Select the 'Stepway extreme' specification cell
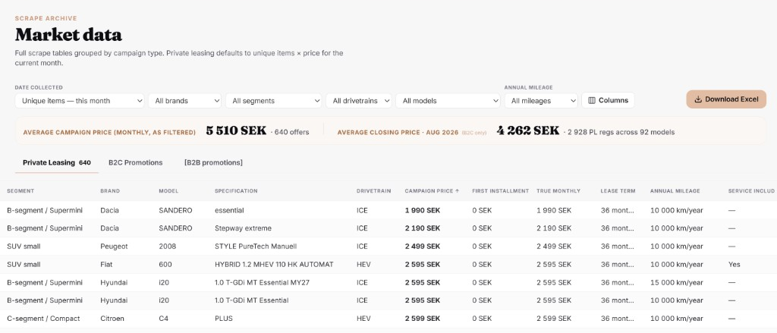The image size is (777, 333). (243, 228)
